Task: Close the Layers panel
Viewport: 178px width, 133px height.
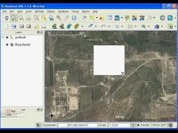Action: pyautogui.click(x=42, y=32)
